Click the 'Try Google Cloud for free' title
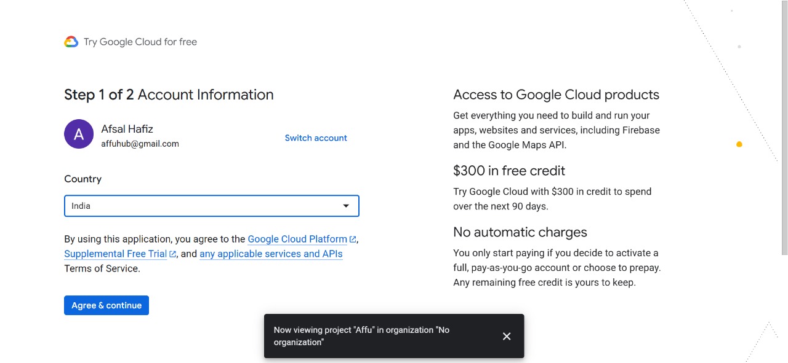 point(140,42)
